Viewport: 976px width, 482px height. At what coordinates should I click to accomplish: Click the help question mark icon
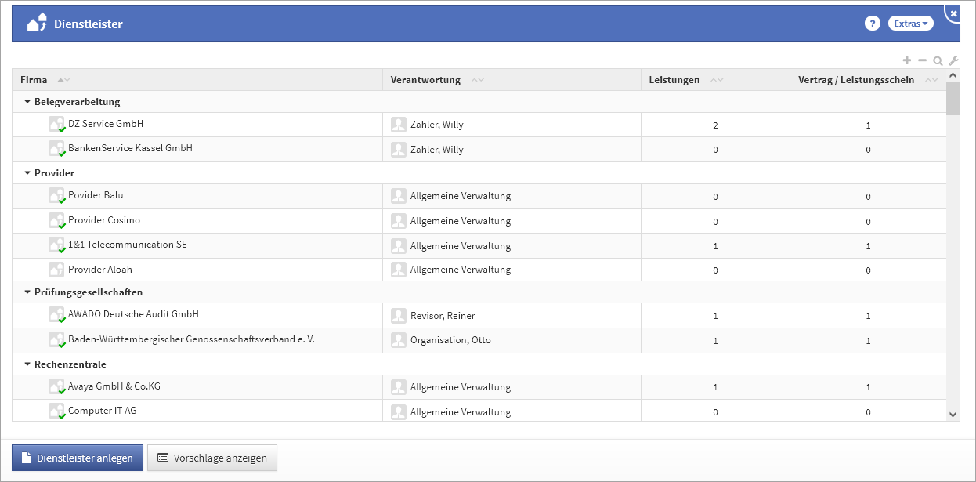pos(872,24)
